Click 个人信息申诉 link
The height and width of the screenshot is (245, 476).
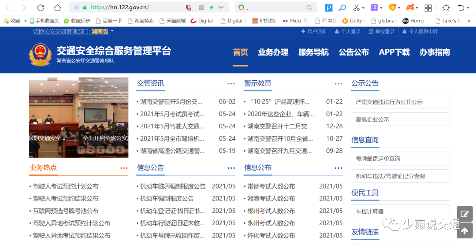(x=420, y=31)
